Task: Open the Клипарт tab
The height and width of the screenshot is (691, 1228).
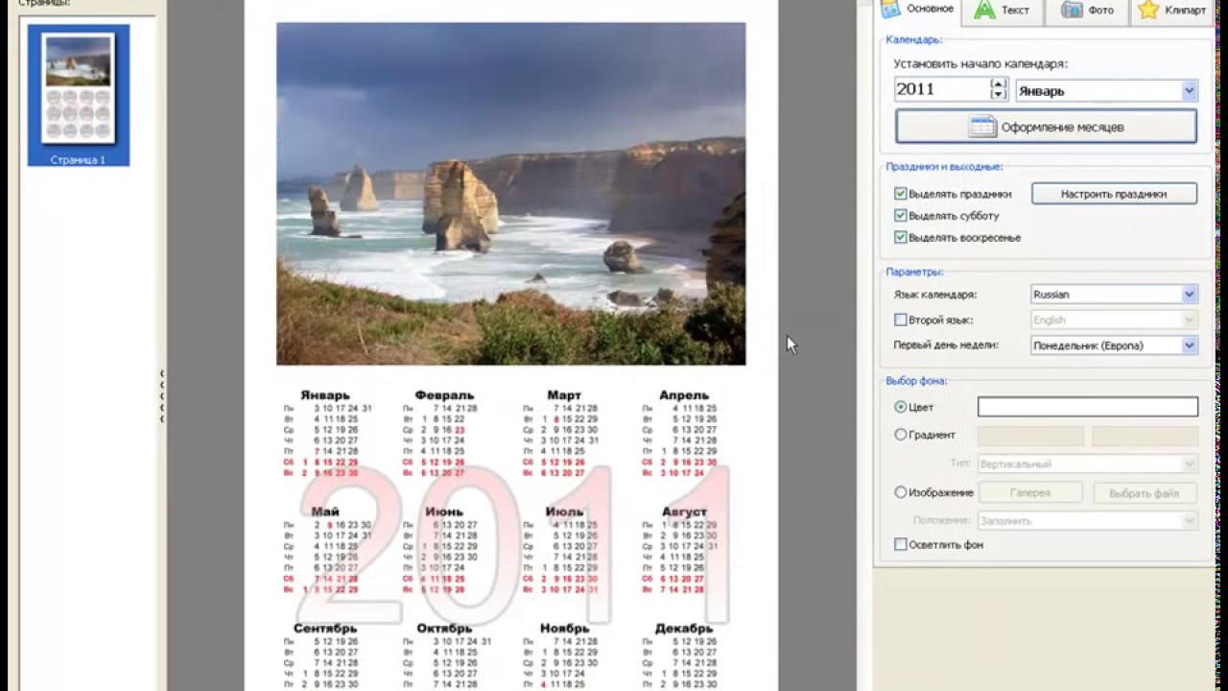Action: point(1172,11)
